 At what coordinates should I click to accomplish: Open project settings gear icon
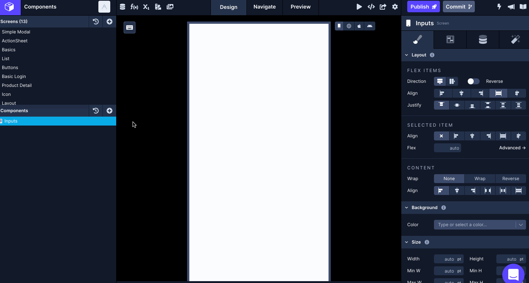pos(395,7)
